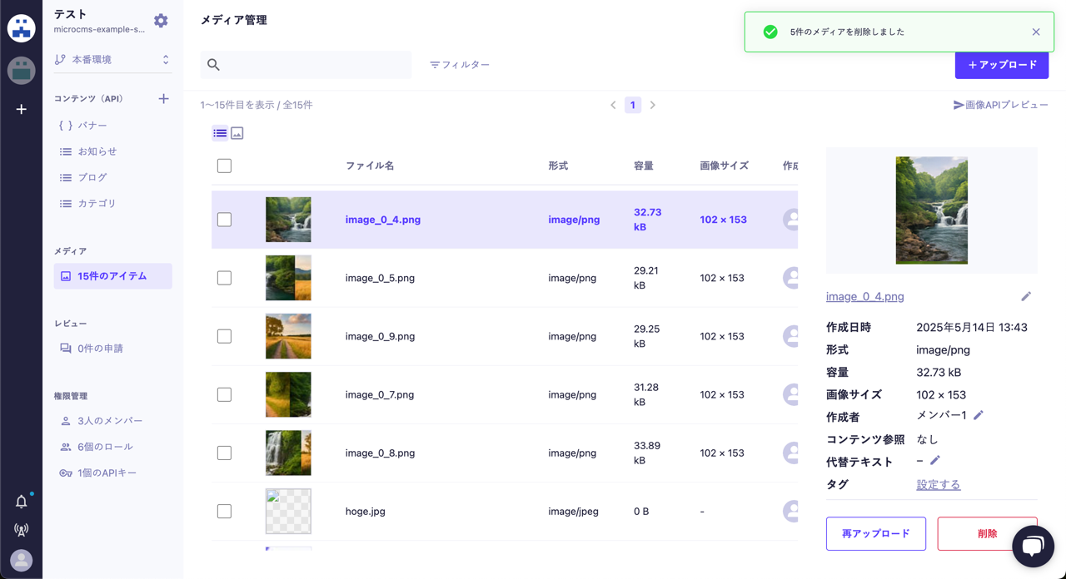Click the アップロード button
This screenshot has height=579, width=1066.
tap(1002, 65)
